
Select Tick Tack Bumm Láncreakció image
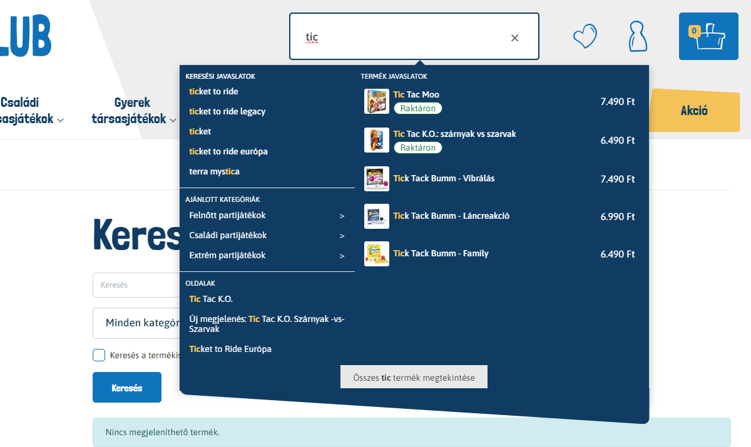point(377,216)
